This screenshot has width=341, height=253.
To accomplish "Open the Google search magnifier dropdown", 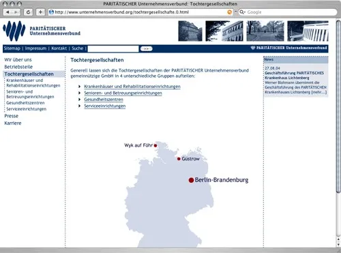I will pos(242,12).
